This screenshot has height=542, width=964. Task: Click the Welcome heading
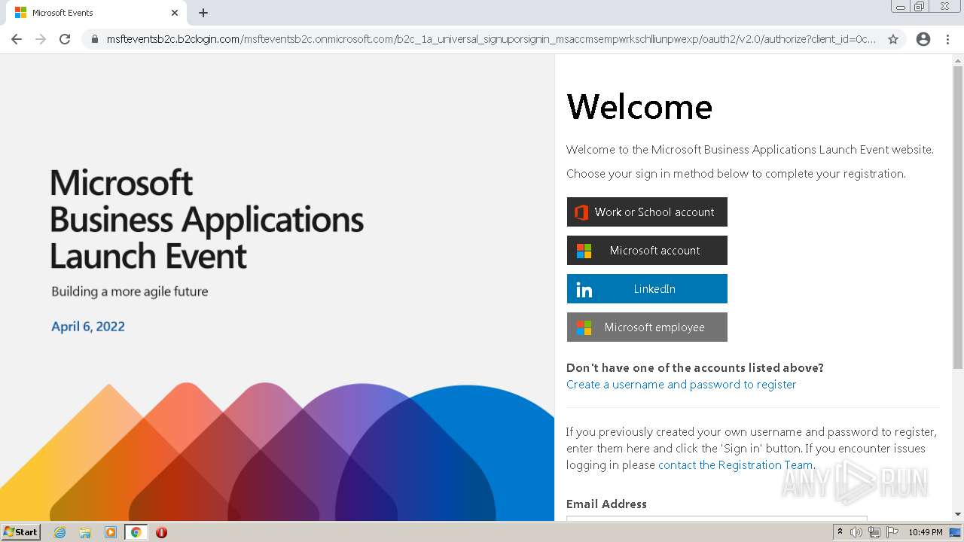pyautogui.click(x=639, y=106)
